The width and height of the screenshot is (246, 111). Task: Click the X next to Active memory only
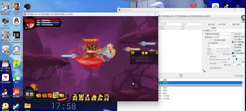click(x=229, y=59)
